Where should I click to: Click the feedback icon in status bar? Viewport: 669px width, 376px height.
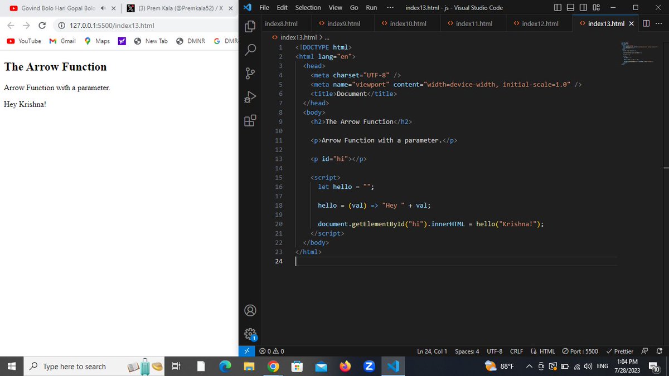coord(645,351)
